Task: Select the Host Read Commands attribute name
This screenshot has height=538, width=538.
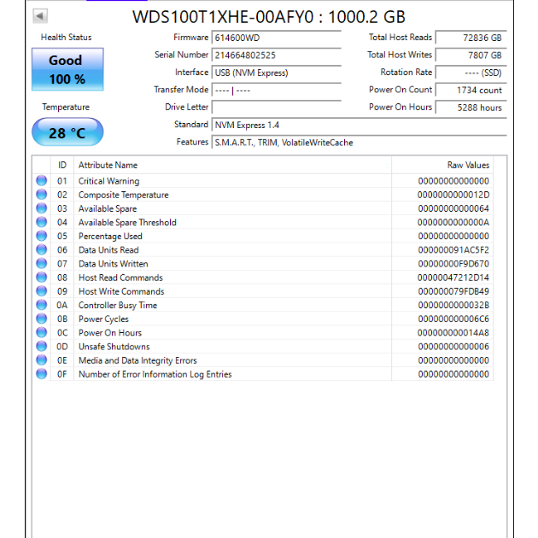Action: [x=120, y=278]
